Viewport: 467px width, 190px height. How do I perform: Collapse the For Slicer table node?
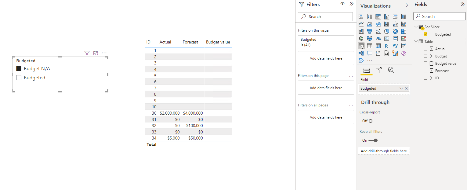coord(416,27)
